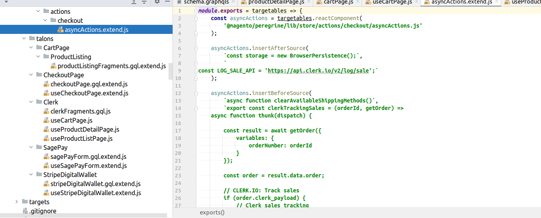This screenshot has height=218, width=541.
Task: Collapse the Clerk folder
Action: pyautogui.click(x=31, y=102)
